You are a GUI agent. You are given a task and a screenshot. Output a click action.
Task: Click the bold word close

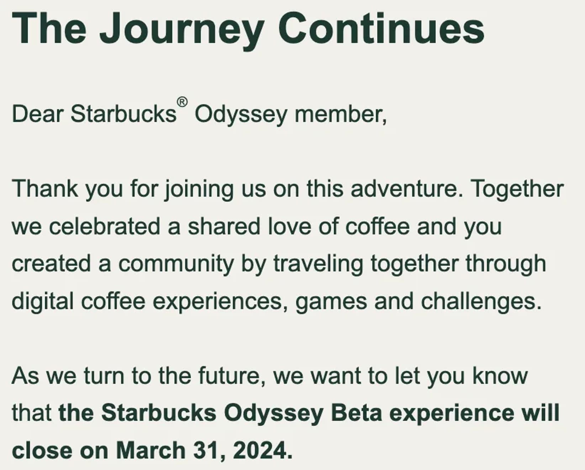pyautogui.click(x=42, y=450)
